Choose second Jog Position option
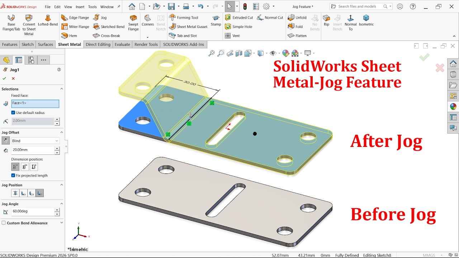 pyautogui.click(x=23, y=193)
